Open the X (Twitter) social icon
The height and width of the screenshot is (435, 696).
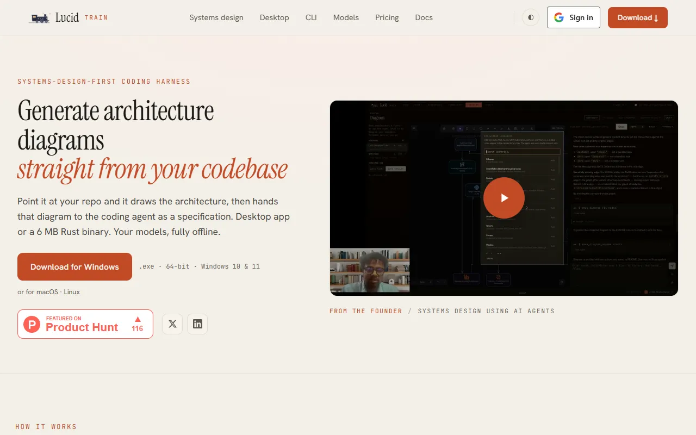tap(172, 324)
